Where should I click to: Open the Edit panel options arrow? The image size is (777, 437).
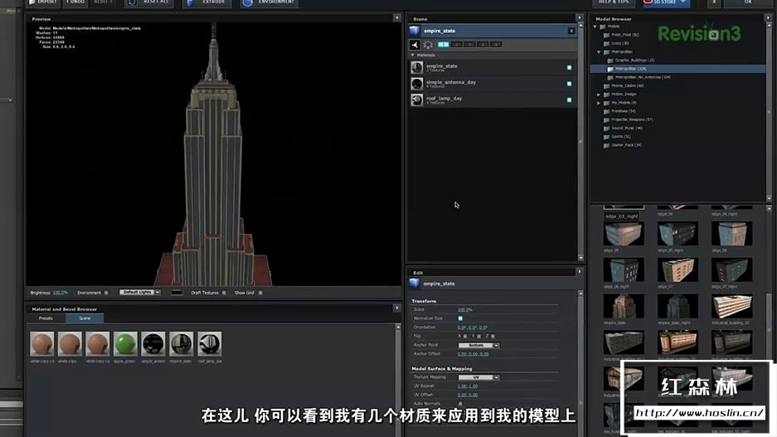tap(580, 271)
